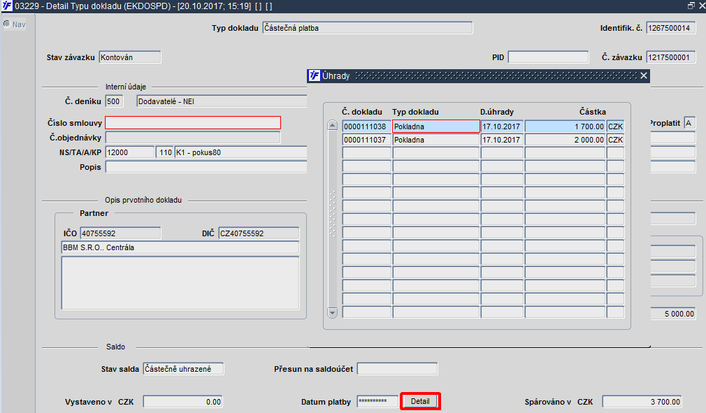Click the NS field containing 12000
This screenshot has height=413, width=706.
[x=130, y=152]
